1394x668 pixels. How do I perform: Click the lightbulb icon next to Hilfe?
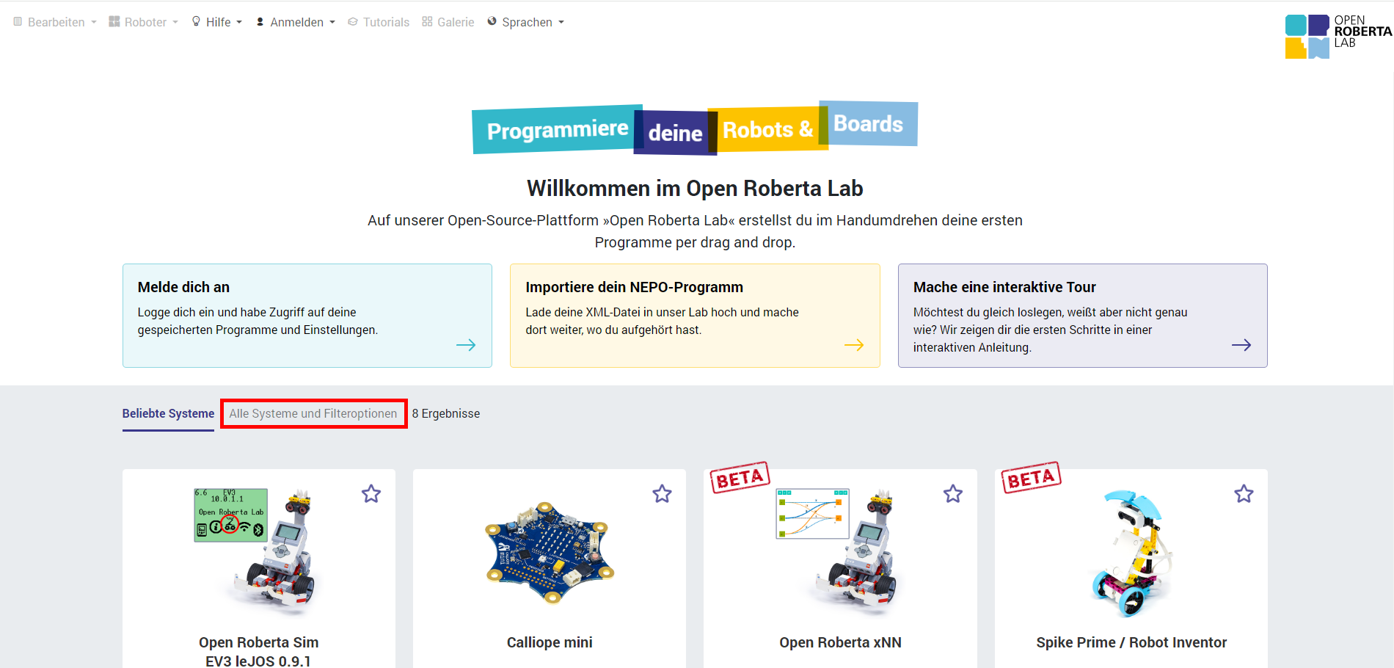click(x=195, y=21)
